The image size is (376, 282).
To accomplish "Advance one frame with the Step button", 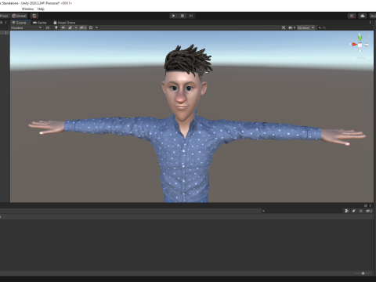I will click(191, 16).
